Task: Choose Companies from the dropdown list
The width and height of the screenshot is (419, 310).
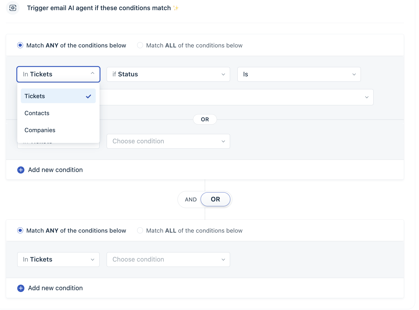Action: tap(40, 130)
